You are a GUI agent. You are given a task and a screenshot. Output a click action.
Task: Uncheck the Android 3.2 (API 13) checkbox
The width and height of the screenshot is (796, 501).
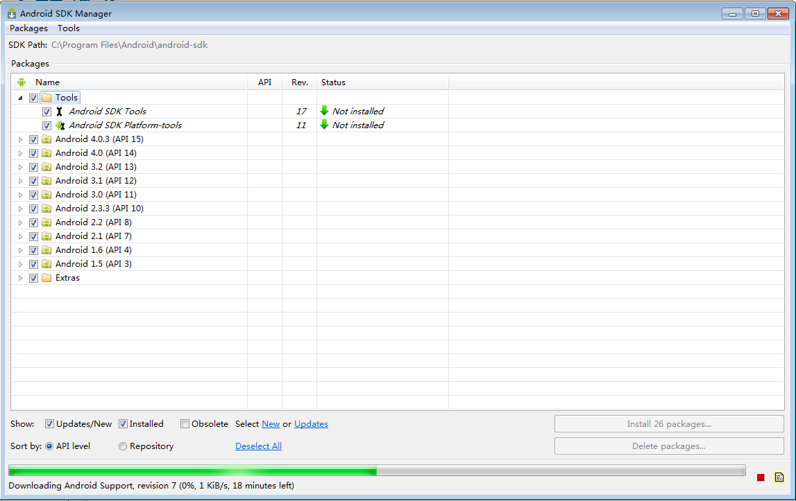(x=33, y=167)
